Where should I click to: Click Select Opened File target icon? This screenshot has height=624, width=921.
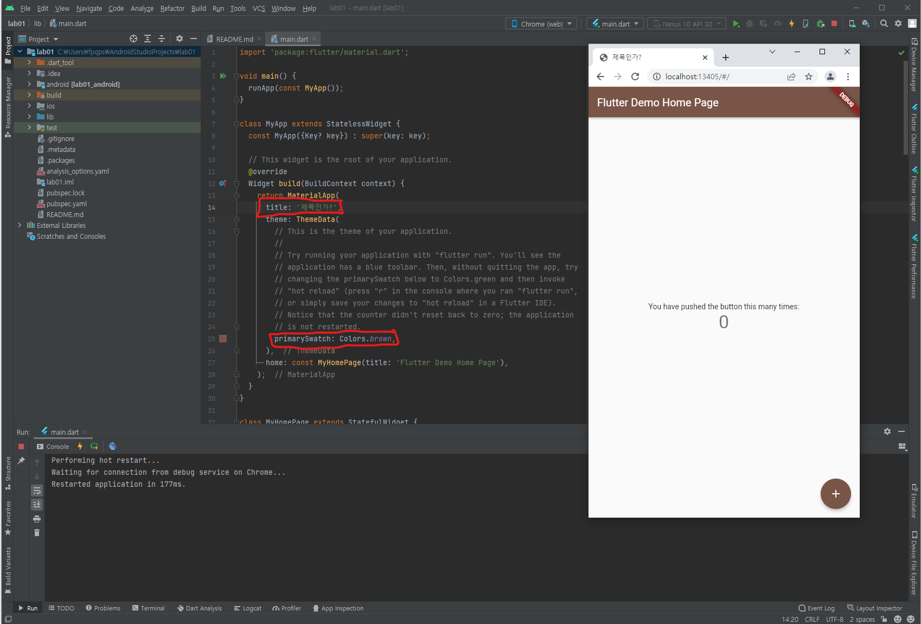tap(133, 39)
